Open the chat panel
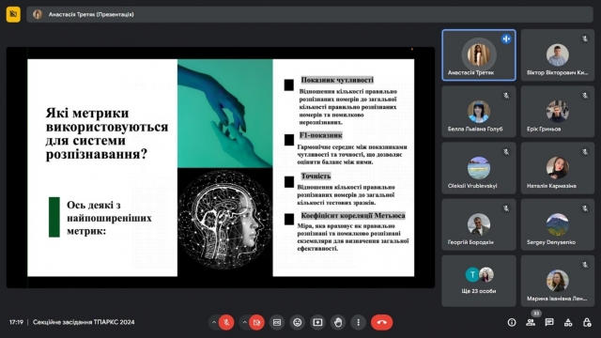The image size is (601, 338). point(549,322)
